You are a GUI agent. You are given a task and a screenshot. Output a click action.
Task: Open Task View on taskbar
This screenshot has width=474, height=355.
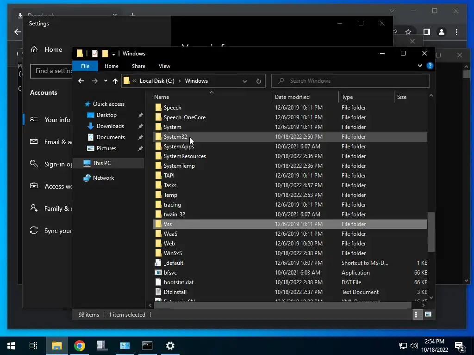coord(33,346)
